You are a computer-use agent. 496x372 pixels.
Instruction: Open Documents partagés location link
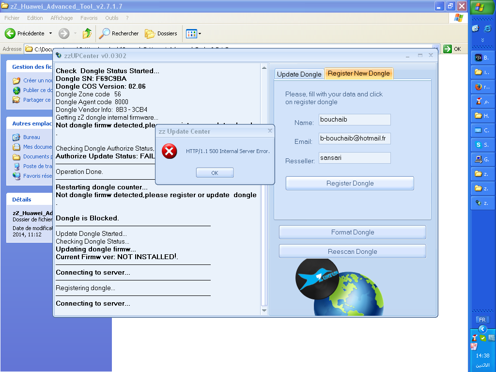(x=32, y=156)
